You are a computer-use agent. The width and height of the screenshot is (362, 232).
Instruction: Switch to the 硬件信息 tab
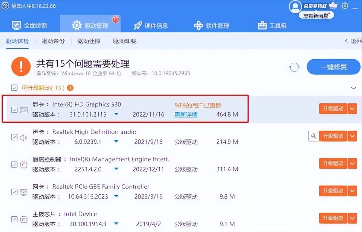click(151, 26)
